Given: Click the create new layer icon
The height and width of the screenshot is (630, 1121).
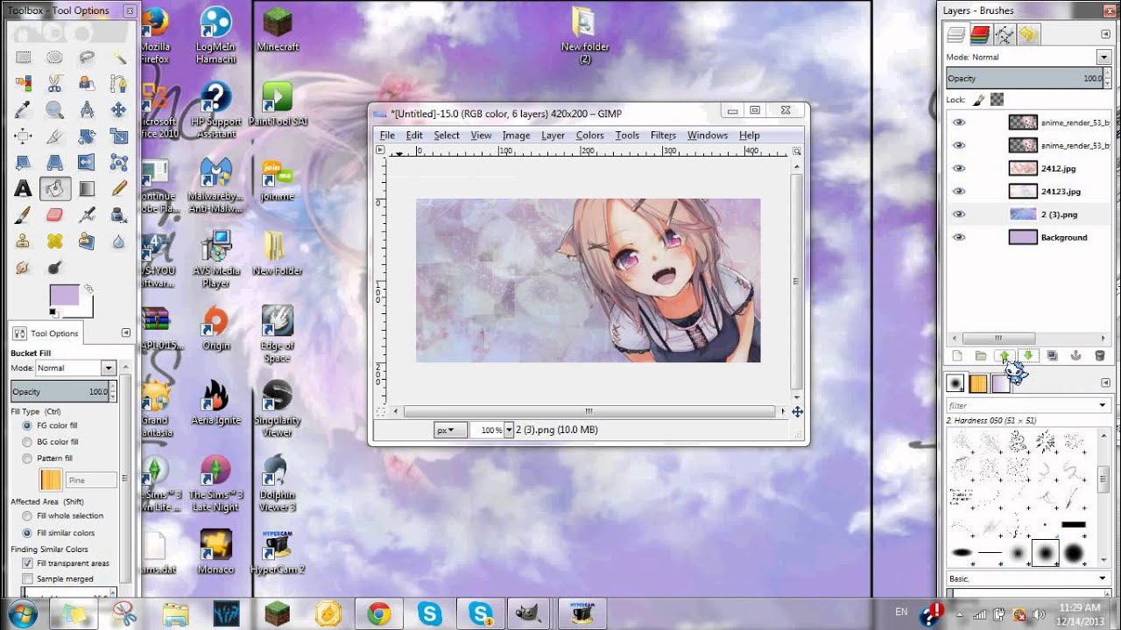Looking at the screenshot, I should coord(957,356).
